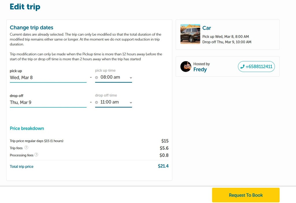Click the clock icon beside pick up time
The height and width of the screenshot is (203, 296).
pyautogui.click(x=97, y=77)
